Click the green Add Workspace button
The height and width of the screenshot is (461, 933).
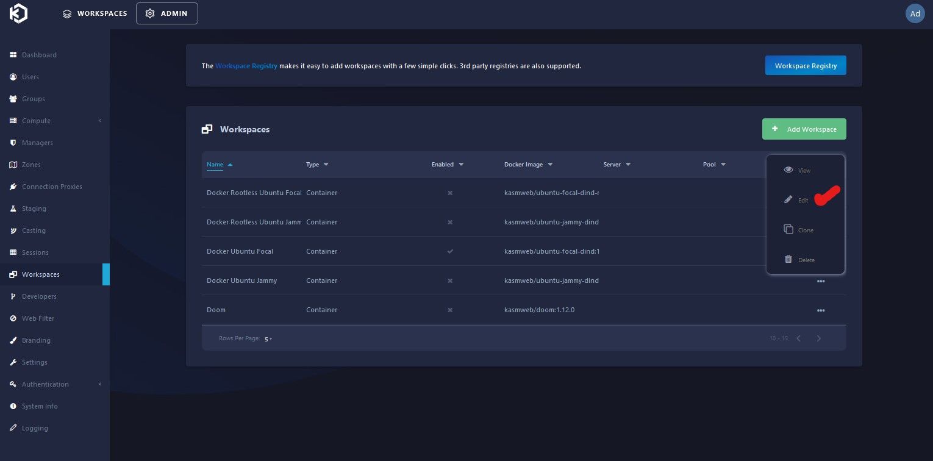click(x=804, y=129)
